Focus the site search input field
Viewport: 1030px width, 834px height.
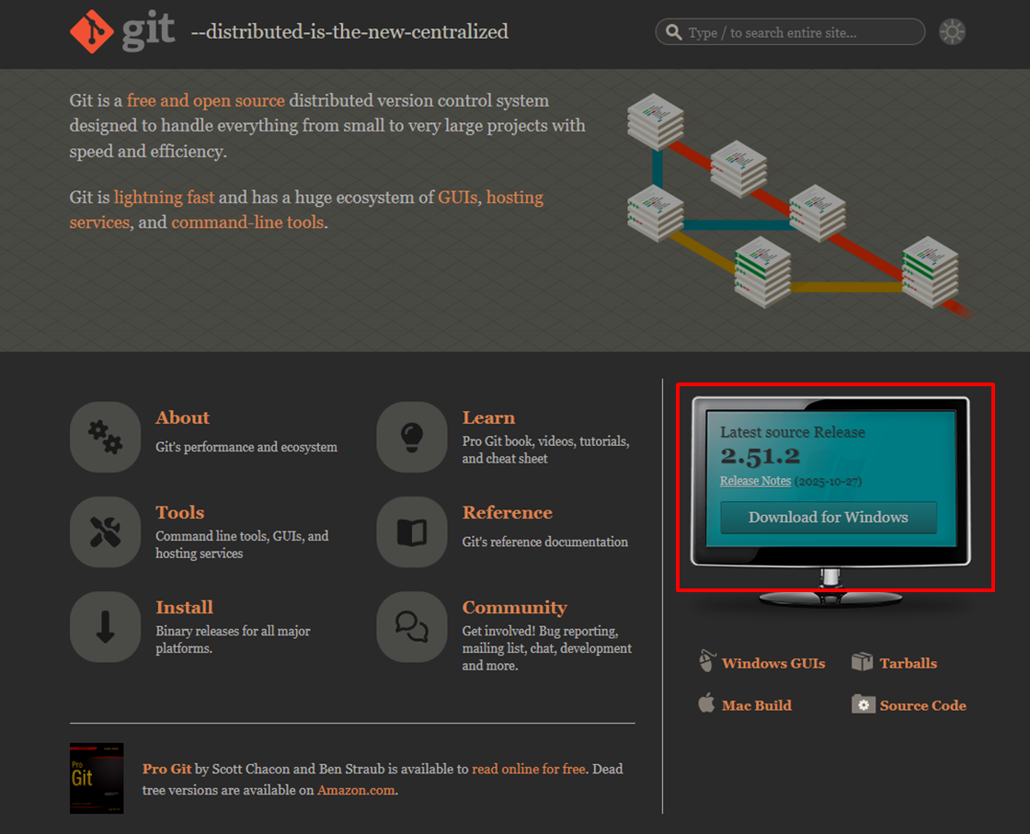click(790, 31)
